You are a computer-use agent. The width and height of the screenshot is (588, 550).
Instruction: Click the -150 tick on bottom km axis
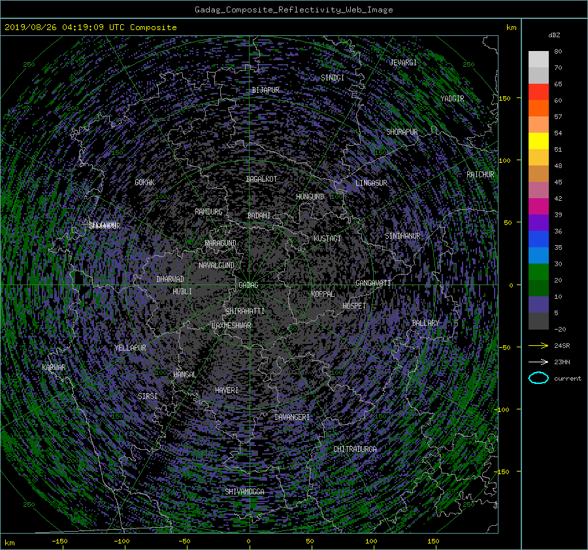tap(59, 541)
